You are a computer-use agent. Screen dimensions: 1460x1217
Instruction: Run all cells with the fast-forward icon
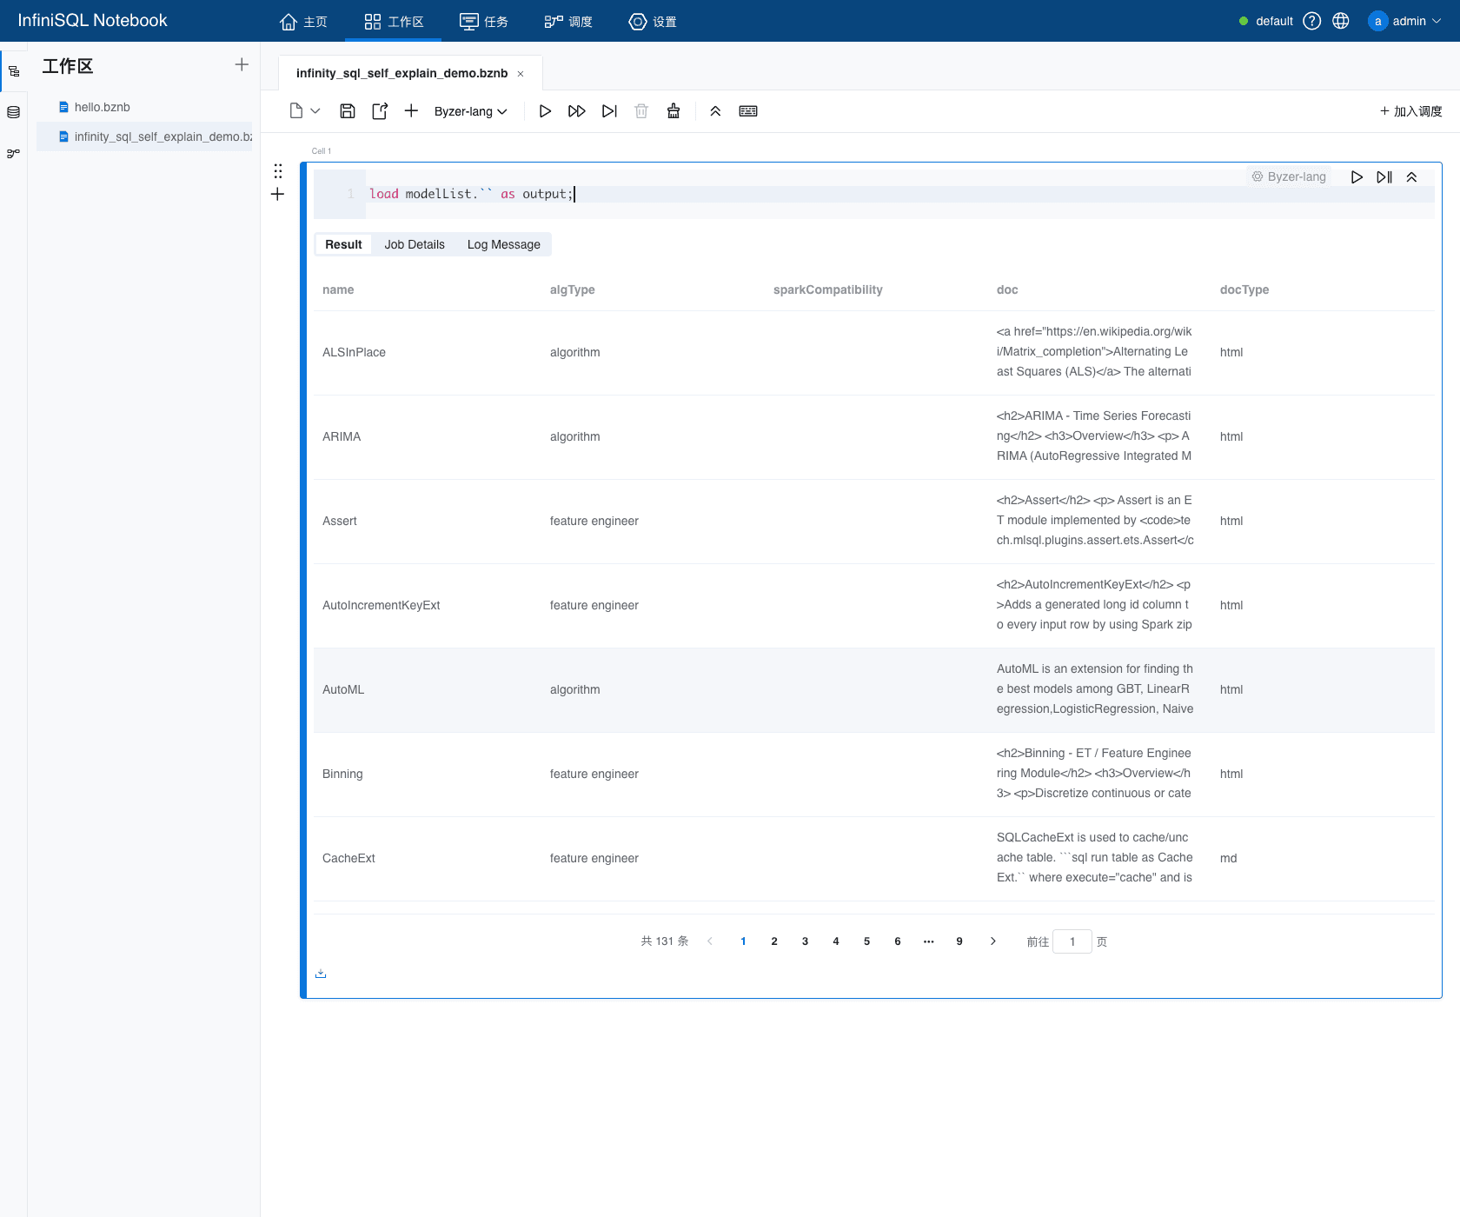pos(577,111)
